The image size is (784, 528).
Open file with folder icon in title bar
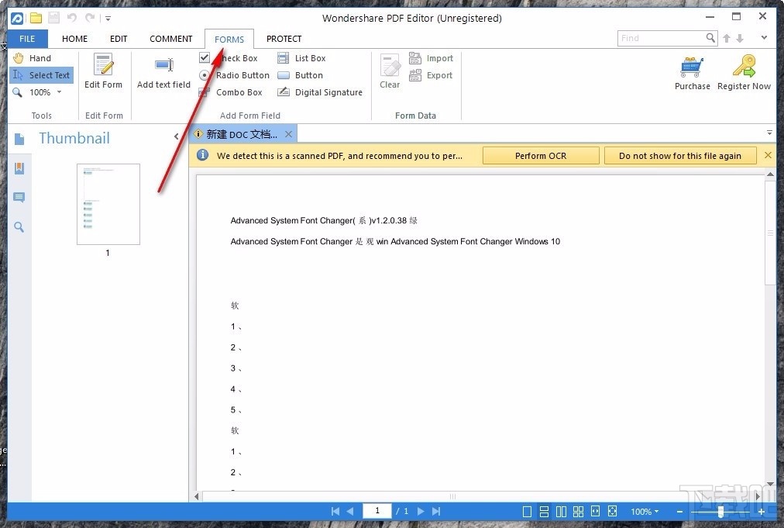pyautogui.click(x=36, y=18)
